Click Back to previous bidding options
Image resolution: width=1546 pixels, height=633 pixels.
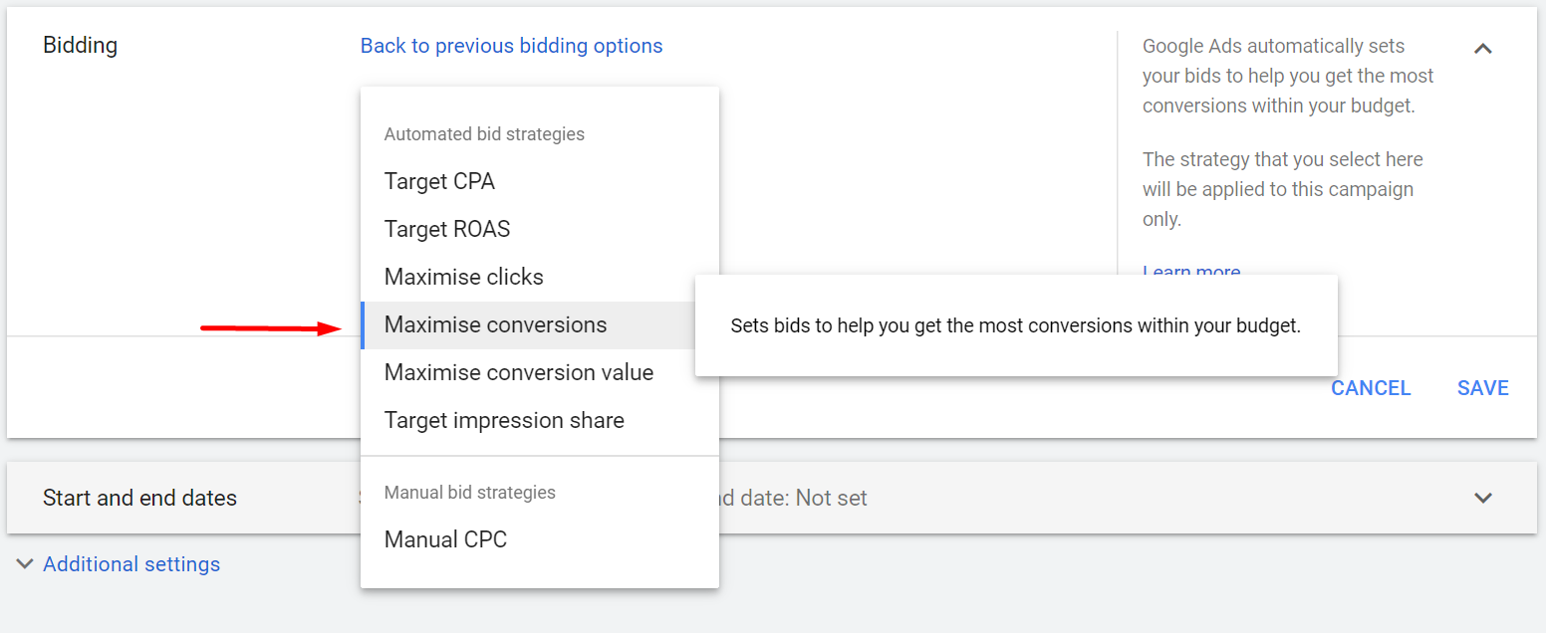tap(511, 46)
